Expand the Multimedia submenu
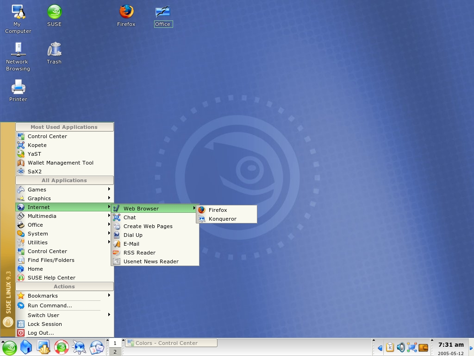 (x=64, y=216)
